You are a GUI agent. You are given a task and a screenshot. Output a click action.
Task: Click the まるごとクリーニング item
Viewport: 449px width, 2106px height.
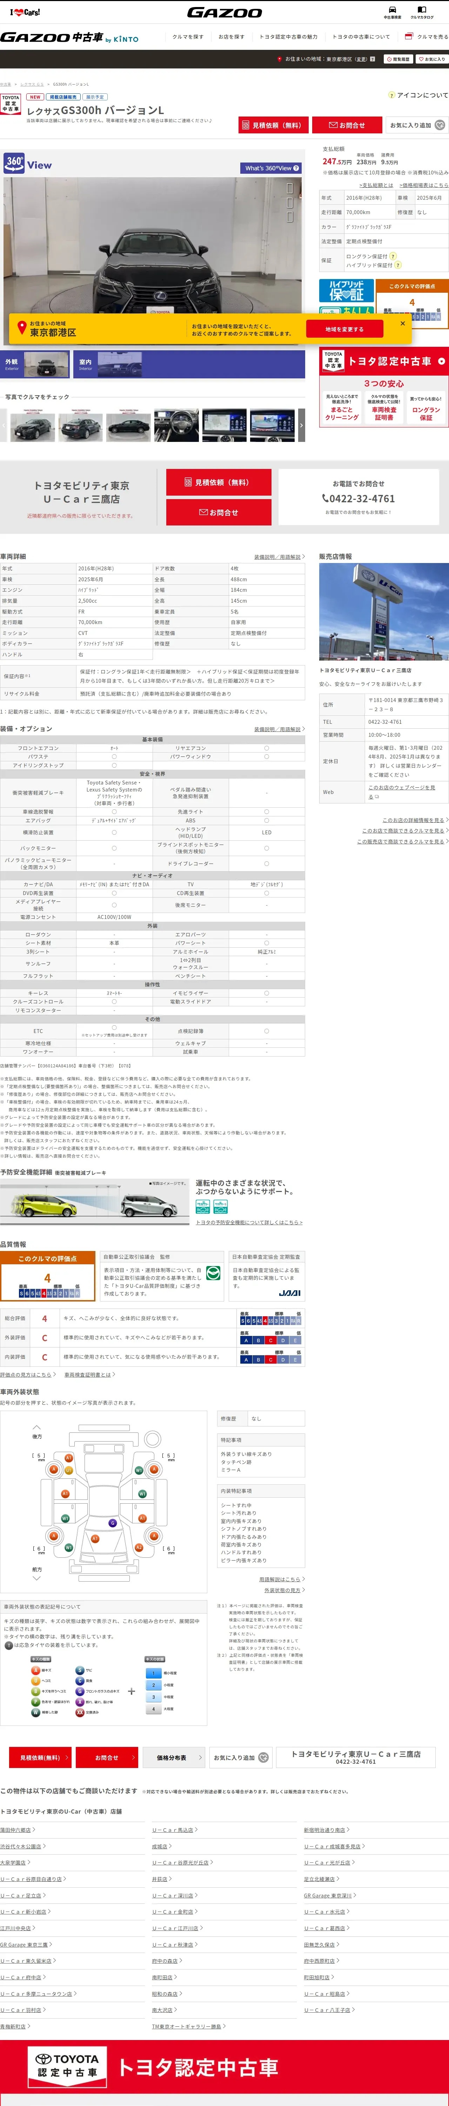coord(341,407)
